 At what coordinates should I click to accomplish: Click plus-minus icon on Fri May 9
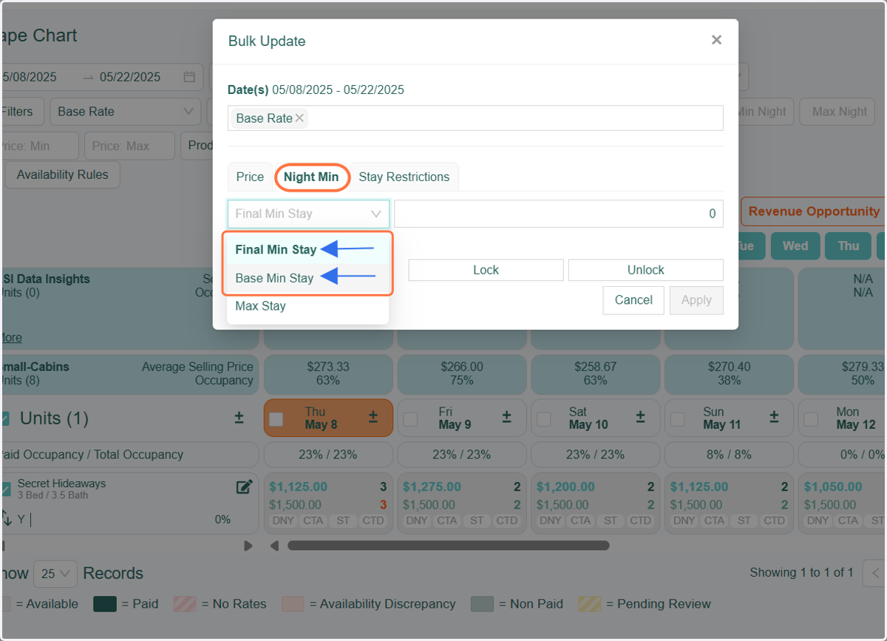[506, 417]
